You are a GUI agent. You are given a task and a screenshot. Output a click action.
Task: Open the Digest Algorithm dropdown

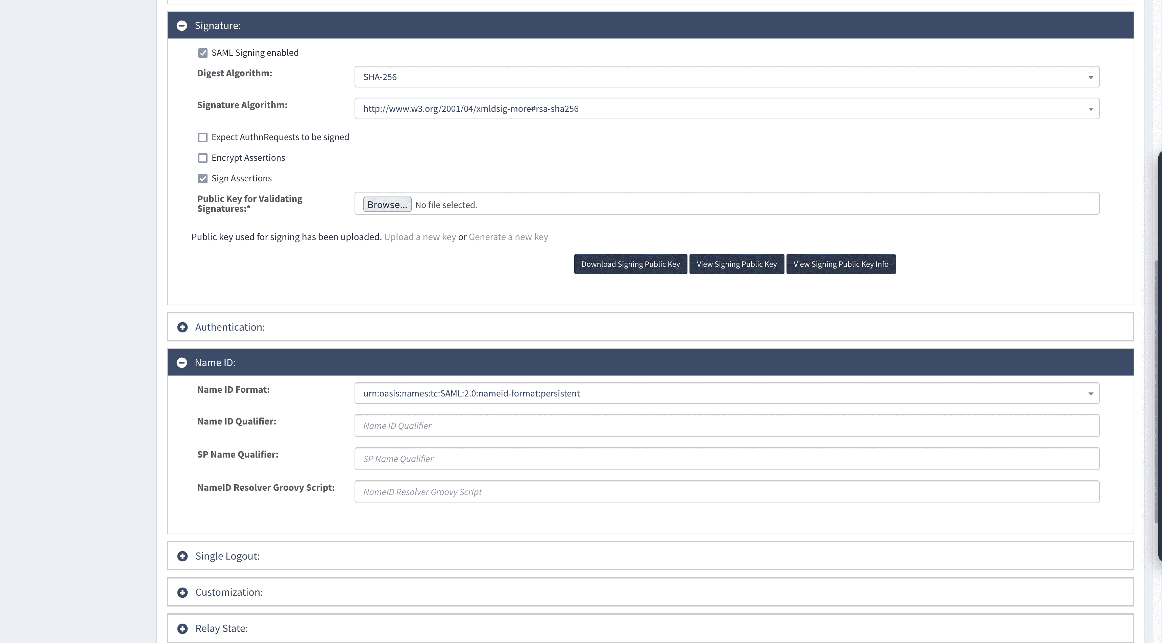click(726, 77)
